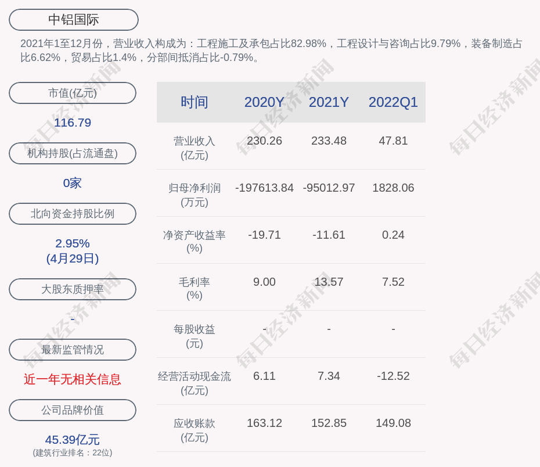Select cash flow value 6.11
Image resolution: width=540 pixels, height=467 pixels.
(x=265, y=376)
